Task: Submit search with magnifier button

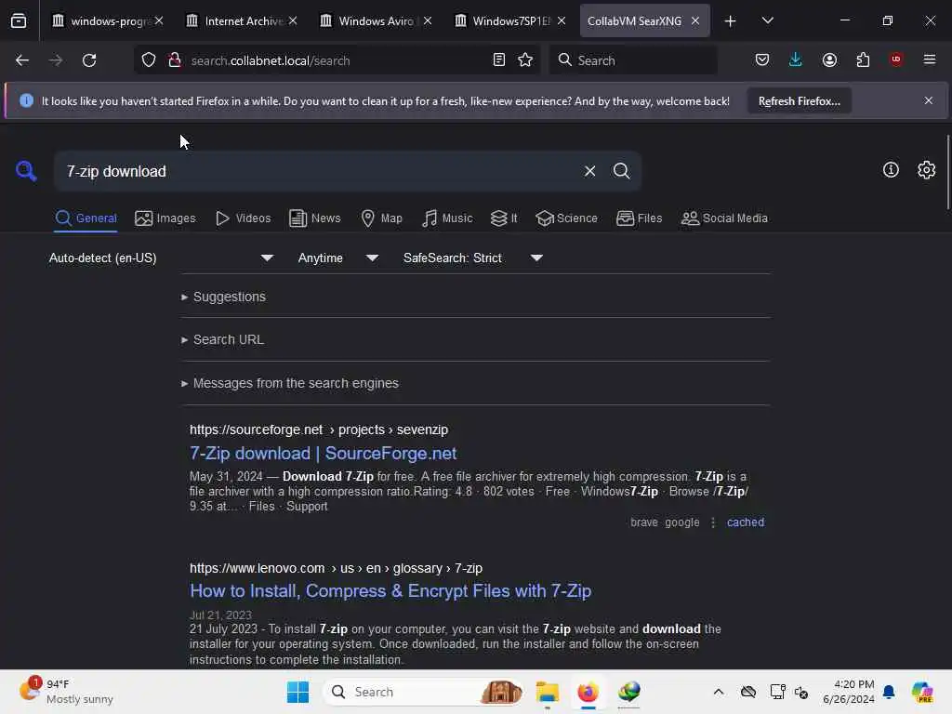Action: pyautogui.click(x=621, y=171)
